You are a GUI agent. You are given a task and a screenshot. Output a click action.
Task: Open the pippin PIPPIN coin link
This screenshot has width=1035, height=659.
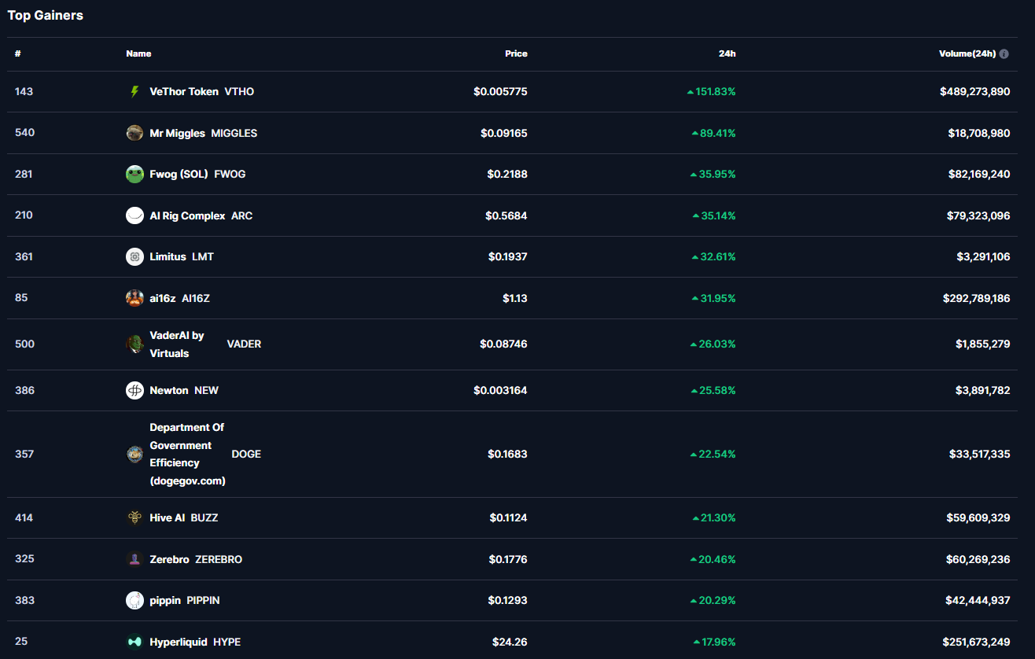[x=184, y=600]
